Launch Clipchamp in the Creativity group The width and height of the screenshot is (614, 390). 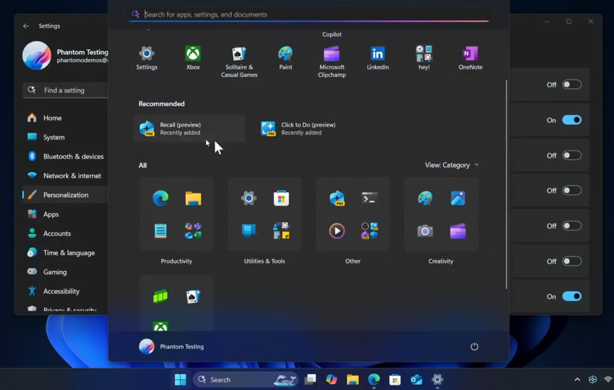458,231
